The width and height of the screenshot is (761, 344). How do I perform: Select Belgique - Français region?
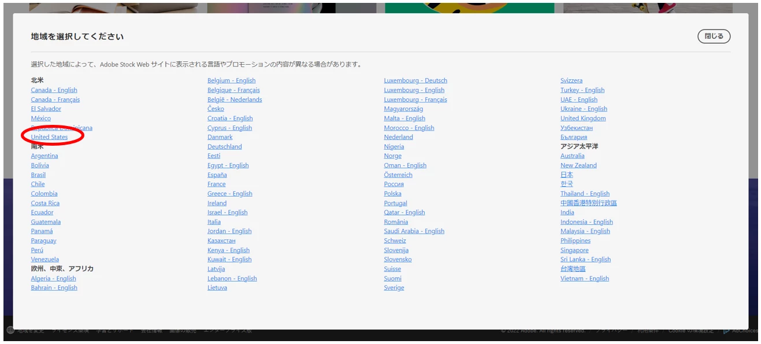tap(233, 90)
